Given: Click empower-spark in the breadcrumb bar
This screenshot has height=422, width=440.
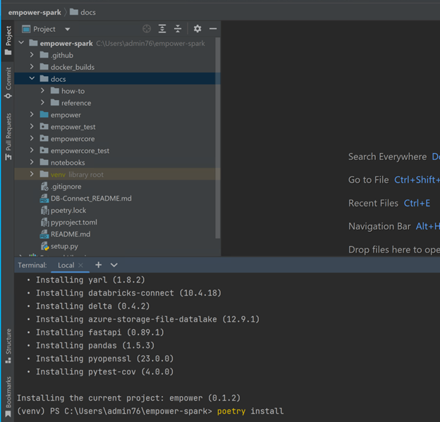Looking at the screenshot, I should [35, 13].
